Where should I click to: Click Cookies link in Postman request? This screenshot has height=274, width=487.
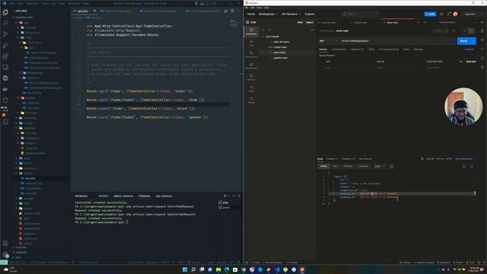click(469, 49)
